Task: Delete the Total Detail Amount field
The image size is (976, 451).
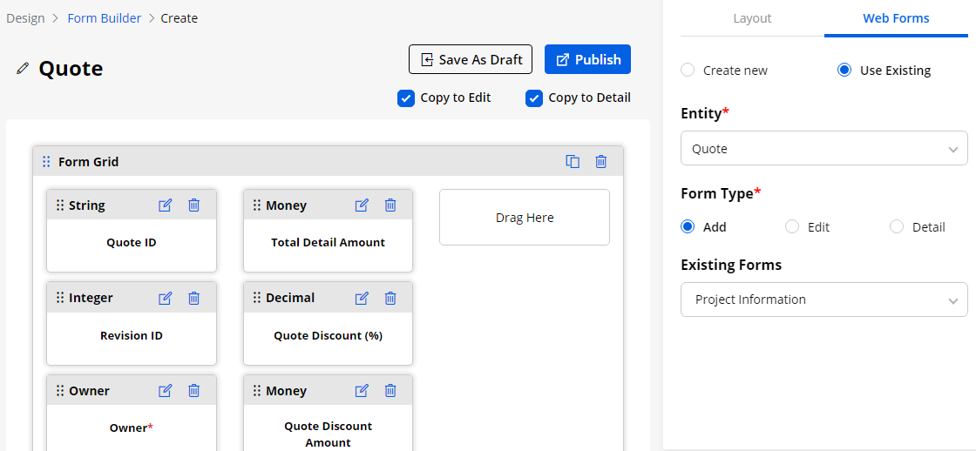Action: tap(390, 205)
